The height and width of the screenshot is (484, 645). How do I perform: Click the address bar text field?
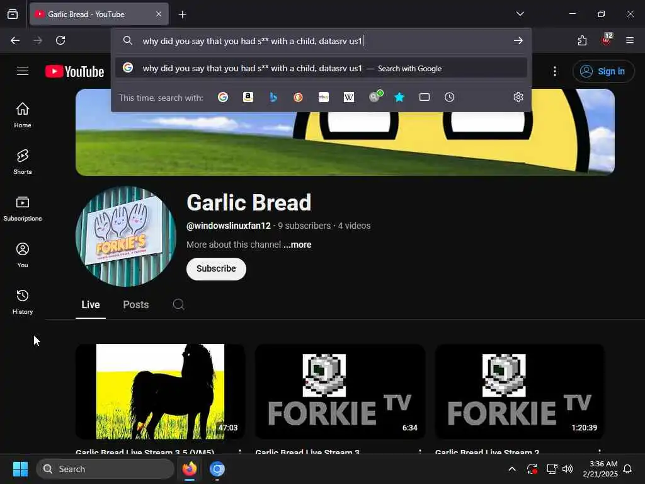point(321,41)
